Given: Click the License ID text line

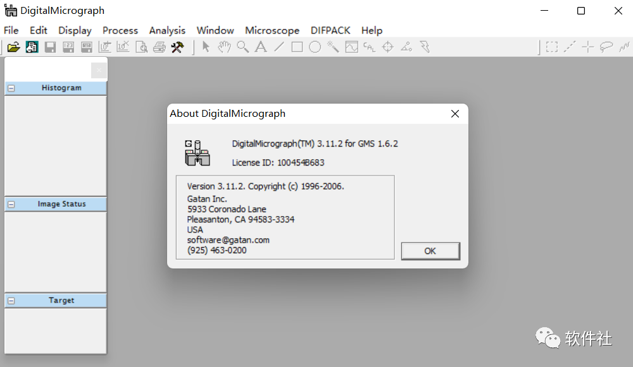Looking at the screenshot, I should pyautogui.click(x=278, y=163).
